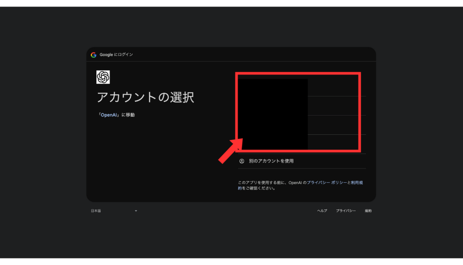Open the プライバシー ポリシー link
The image size is (463, 265).
click(327, 182)
